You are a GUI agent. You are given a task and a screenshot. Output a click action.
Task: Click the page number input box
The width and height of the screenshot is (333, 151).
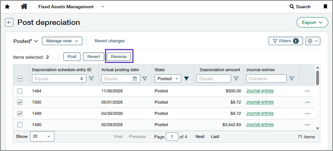172,137
